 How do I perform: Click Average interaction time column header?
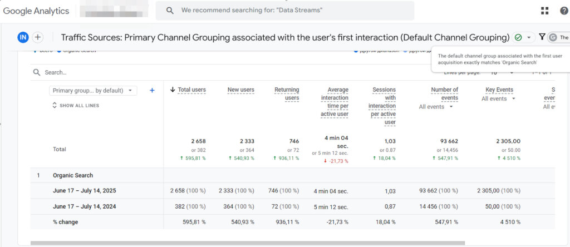pos(335,102)
